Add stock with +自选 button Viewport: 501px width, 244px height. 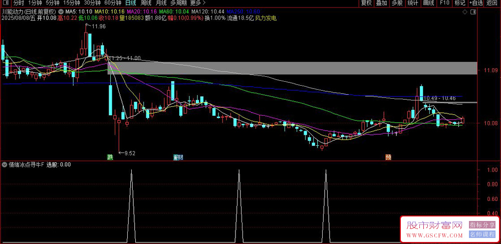[476, 3]
